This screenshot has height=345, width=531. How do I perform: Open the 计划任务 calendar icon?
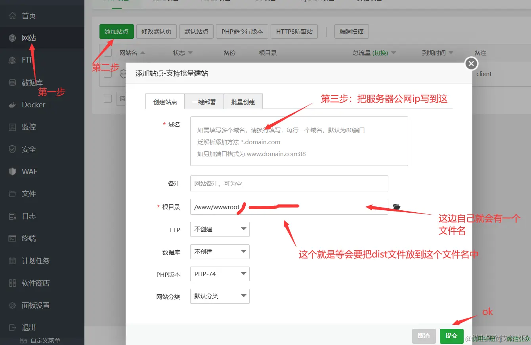pos(13,261)
